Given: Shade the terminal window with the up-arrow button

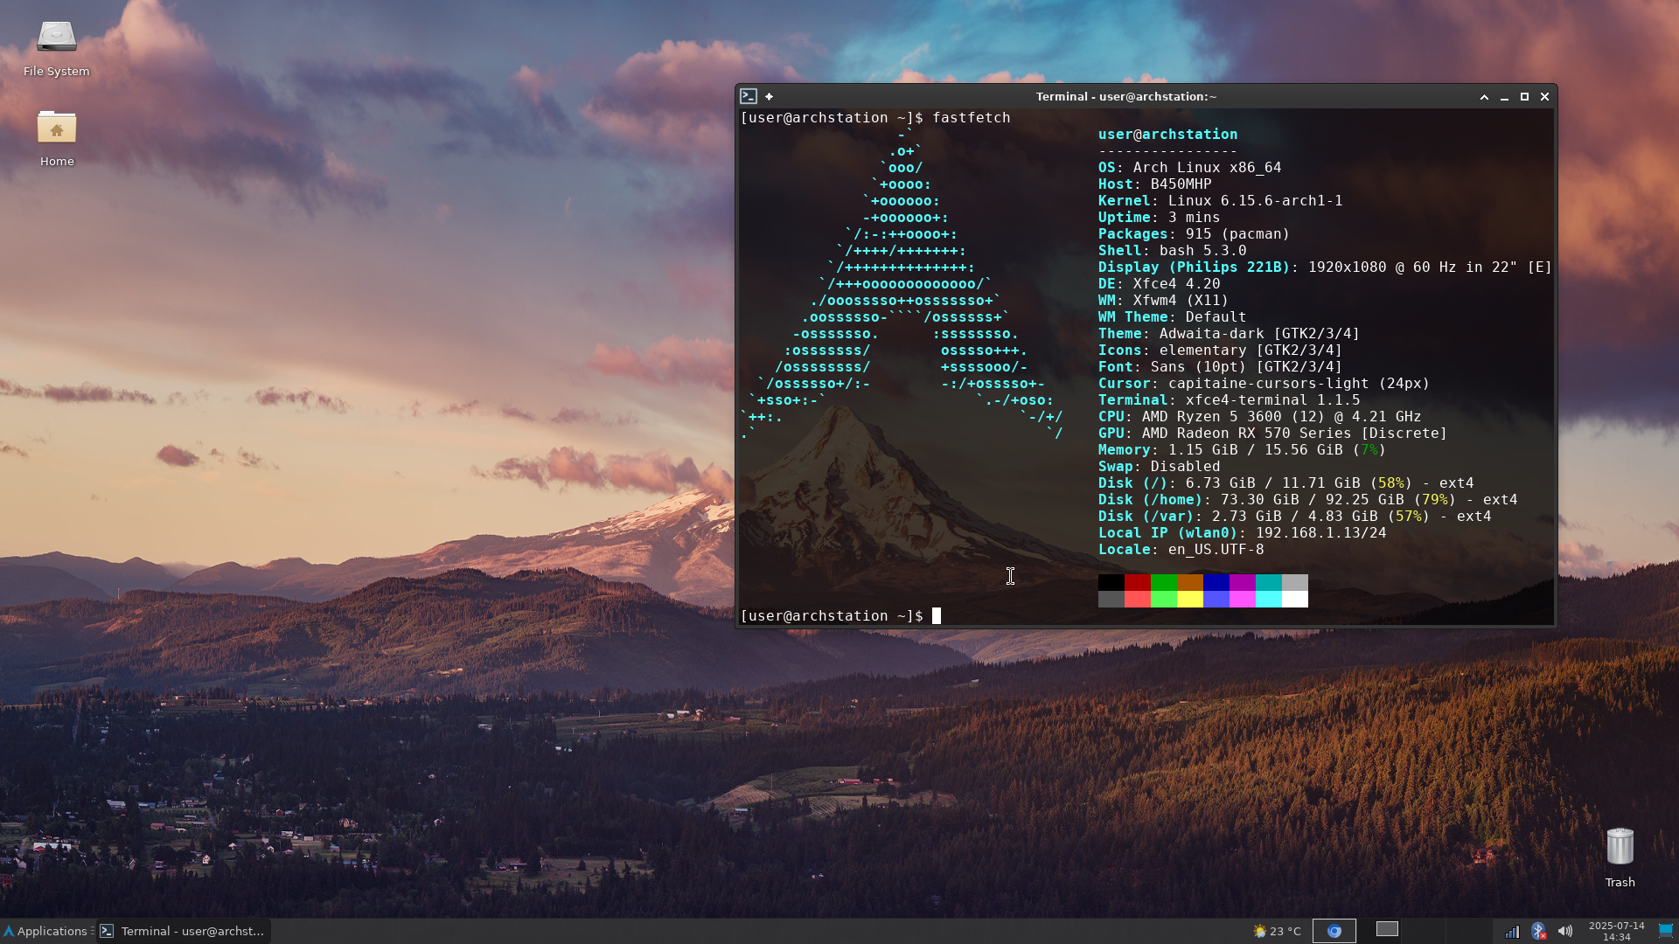Looking at the screenshot, I should (1484, 97).
